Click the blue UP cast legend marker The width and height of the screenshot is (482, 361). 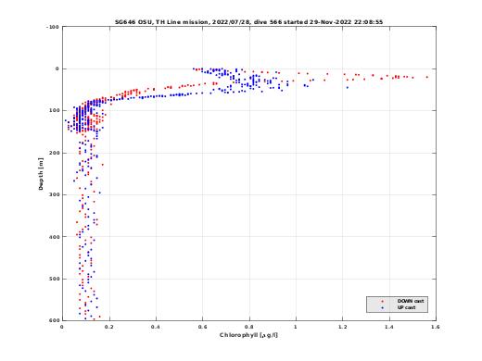point(383,307)
